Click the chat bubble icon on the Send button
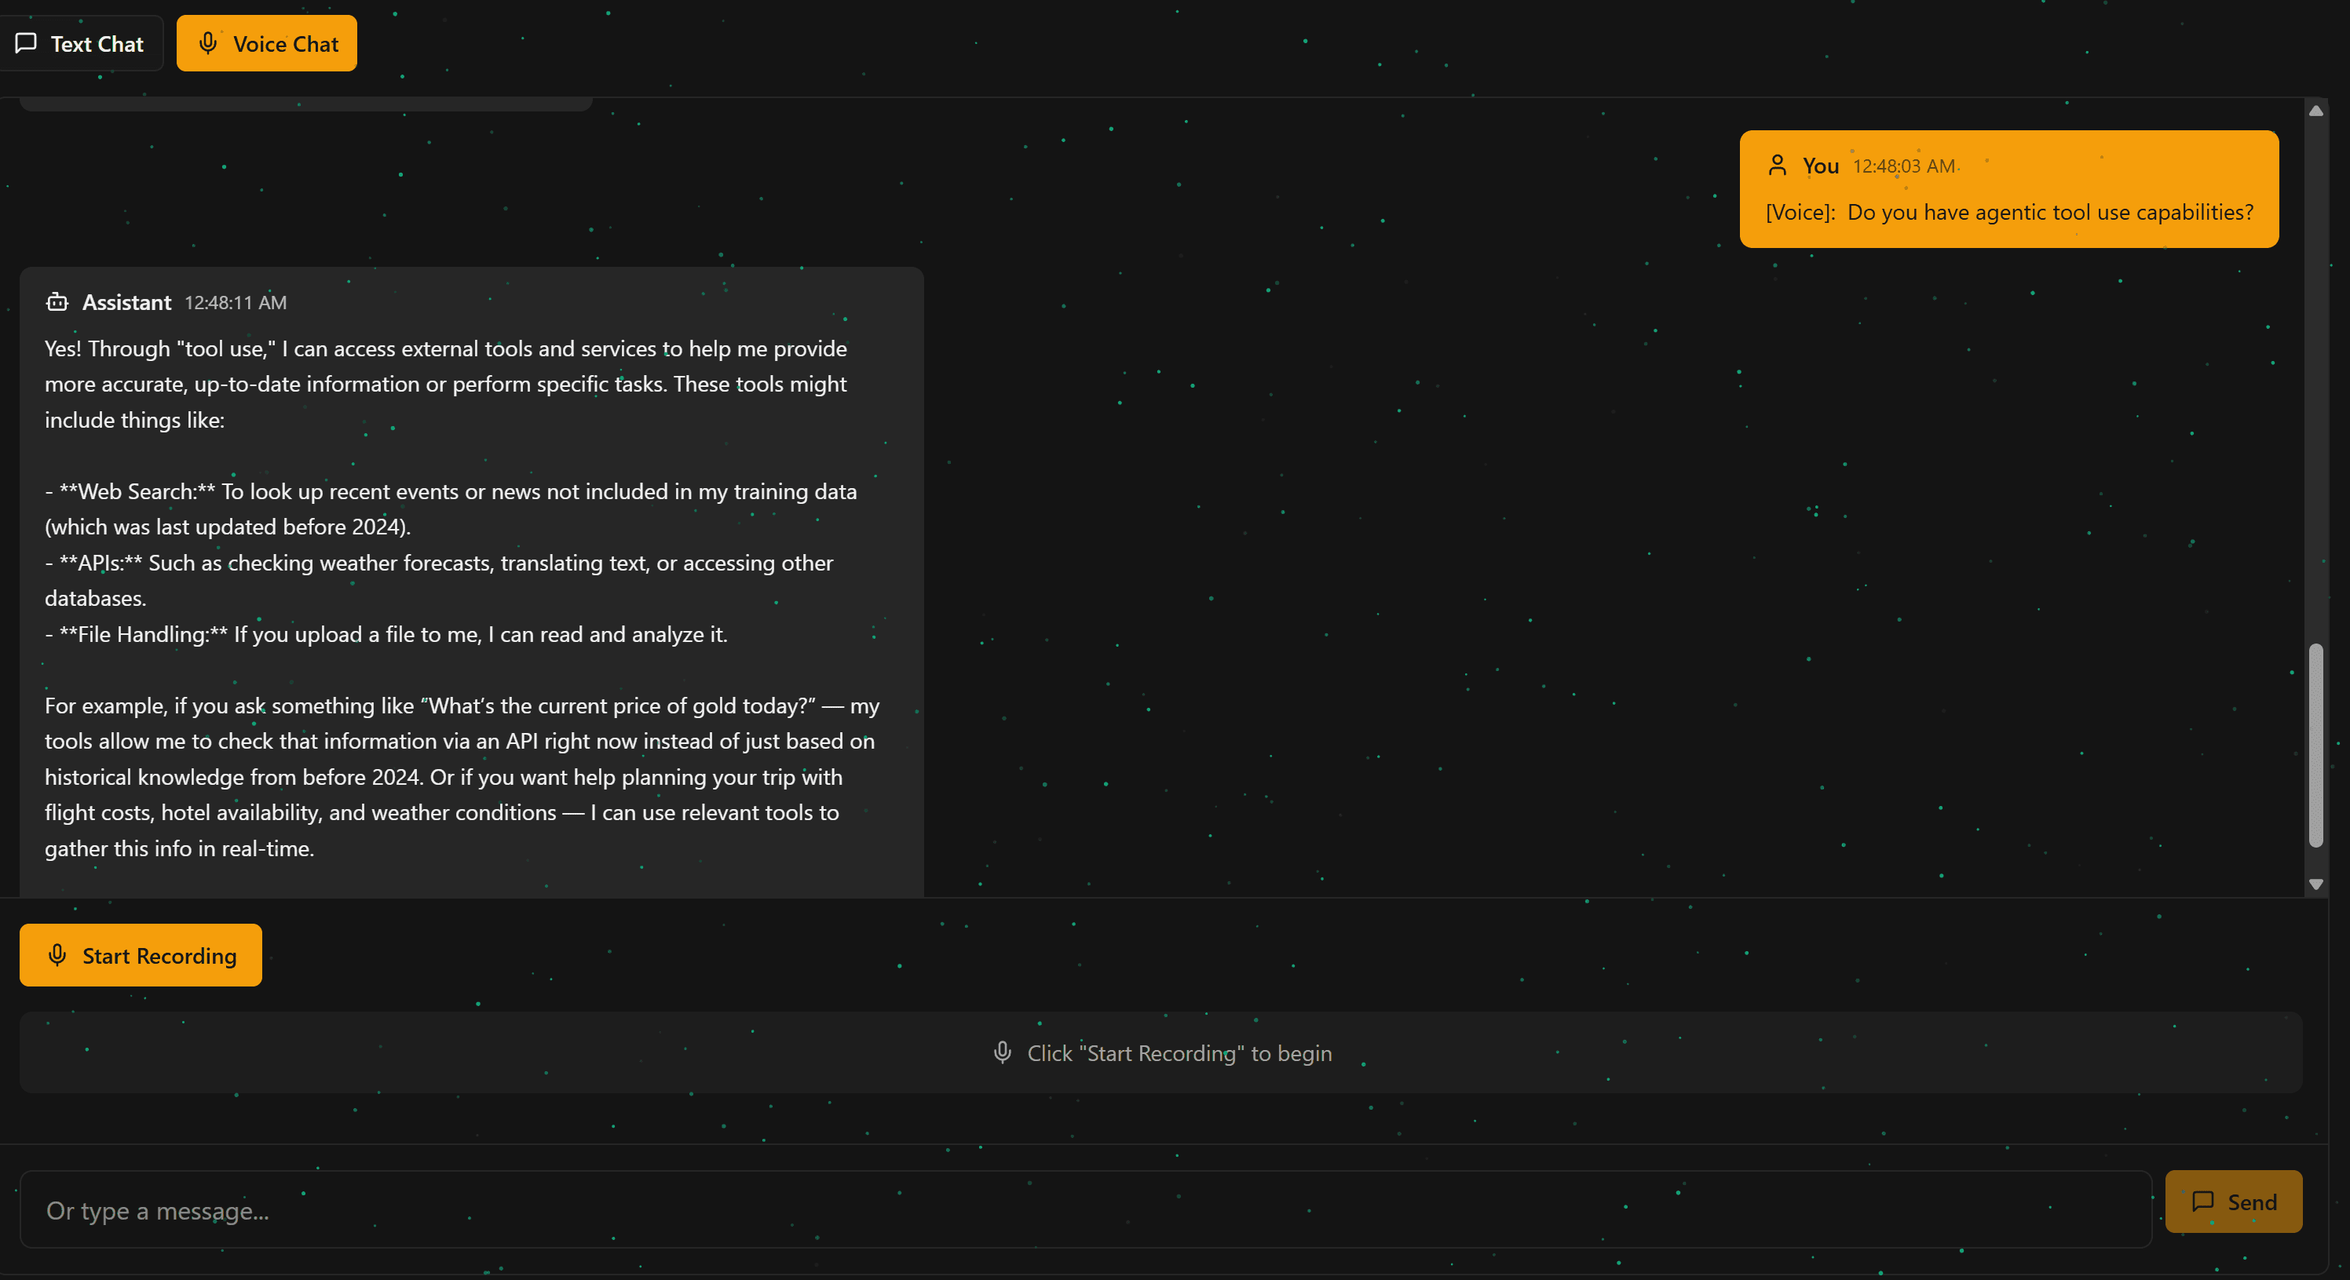 point(2204,1202)
